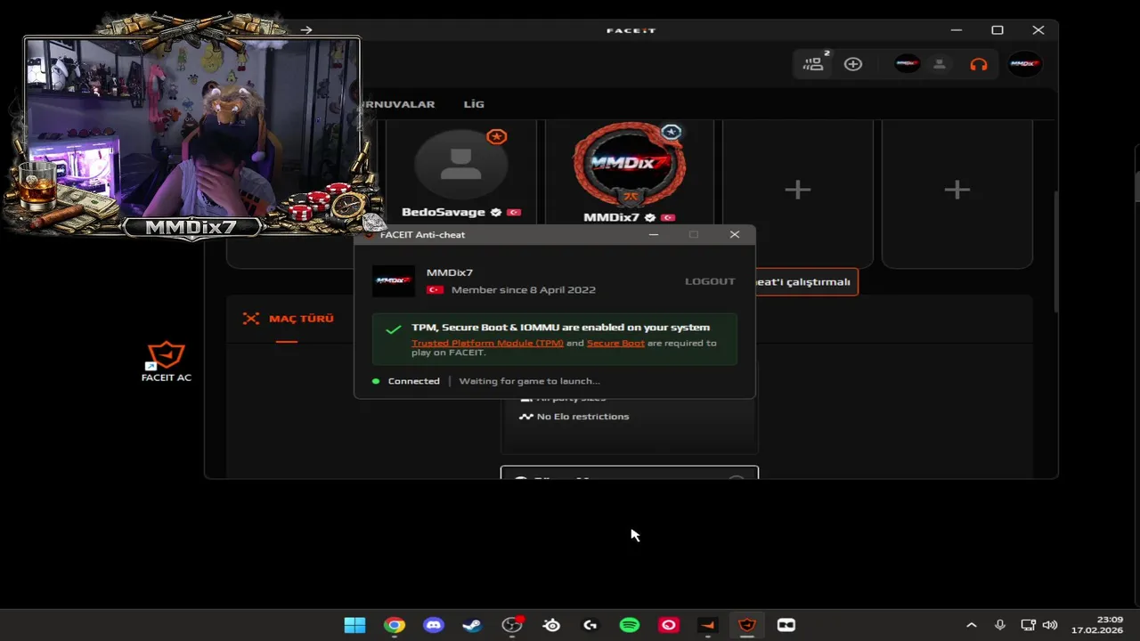
Task: Show hidden system tray icons
Action: pyautogui.click(x=972, y=625)
